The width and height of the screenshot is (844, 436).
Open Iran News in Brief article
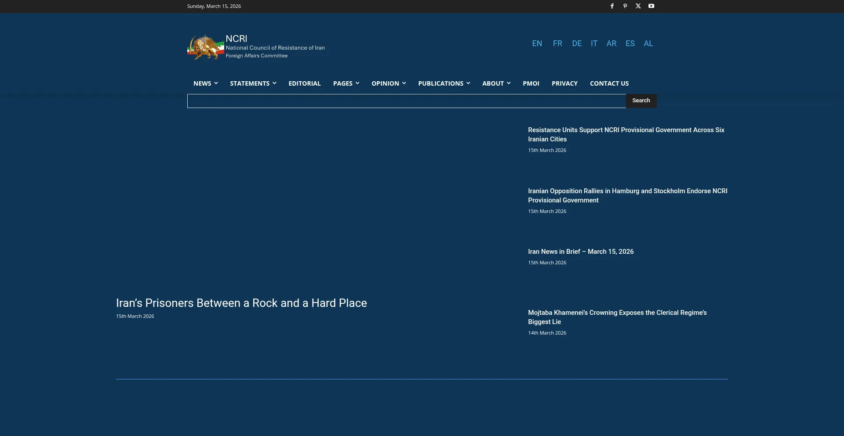click(x=581, y=252)
